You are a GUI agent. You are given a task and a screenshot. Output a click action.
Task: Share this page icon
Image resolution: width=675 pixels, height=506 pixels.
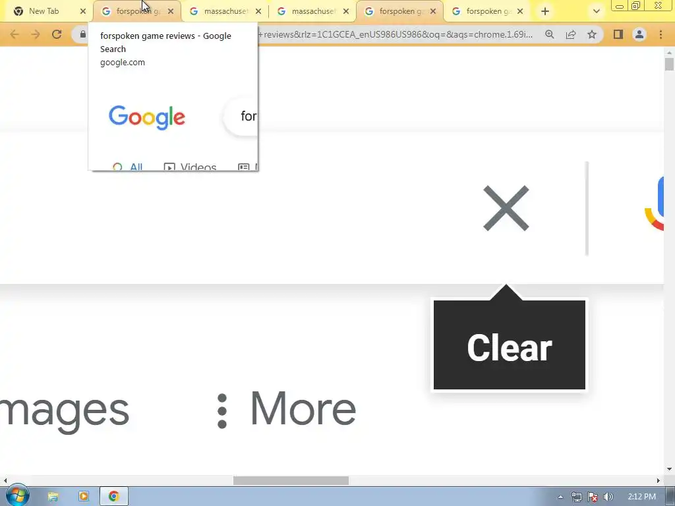(571, 34)
